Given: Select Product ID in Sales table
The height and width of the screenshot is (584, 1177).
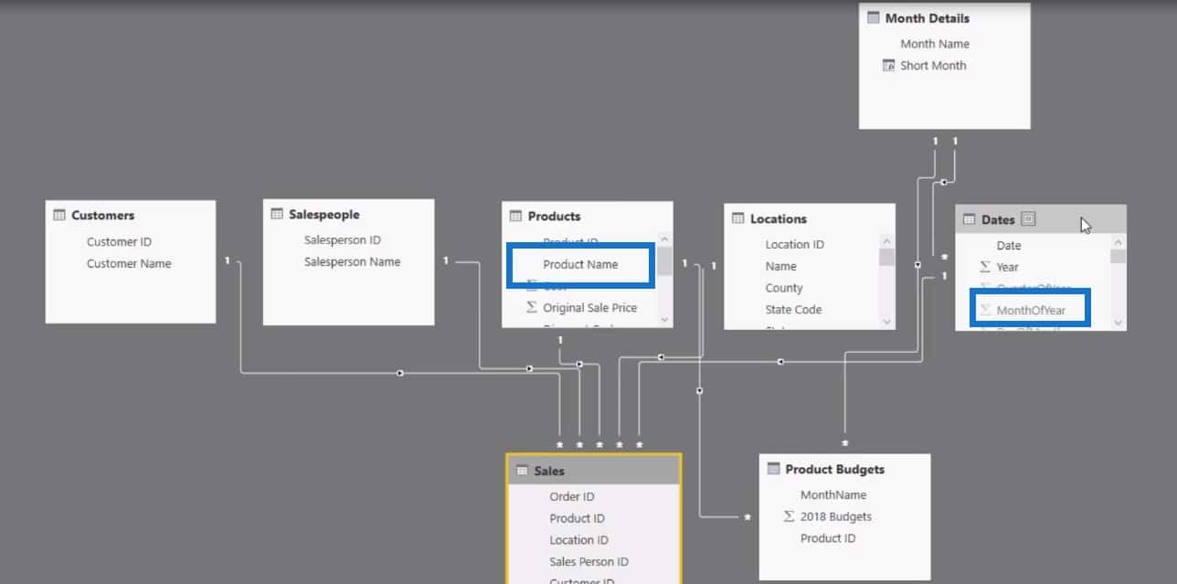Looking at the screenshot, I should click(577, 519).
